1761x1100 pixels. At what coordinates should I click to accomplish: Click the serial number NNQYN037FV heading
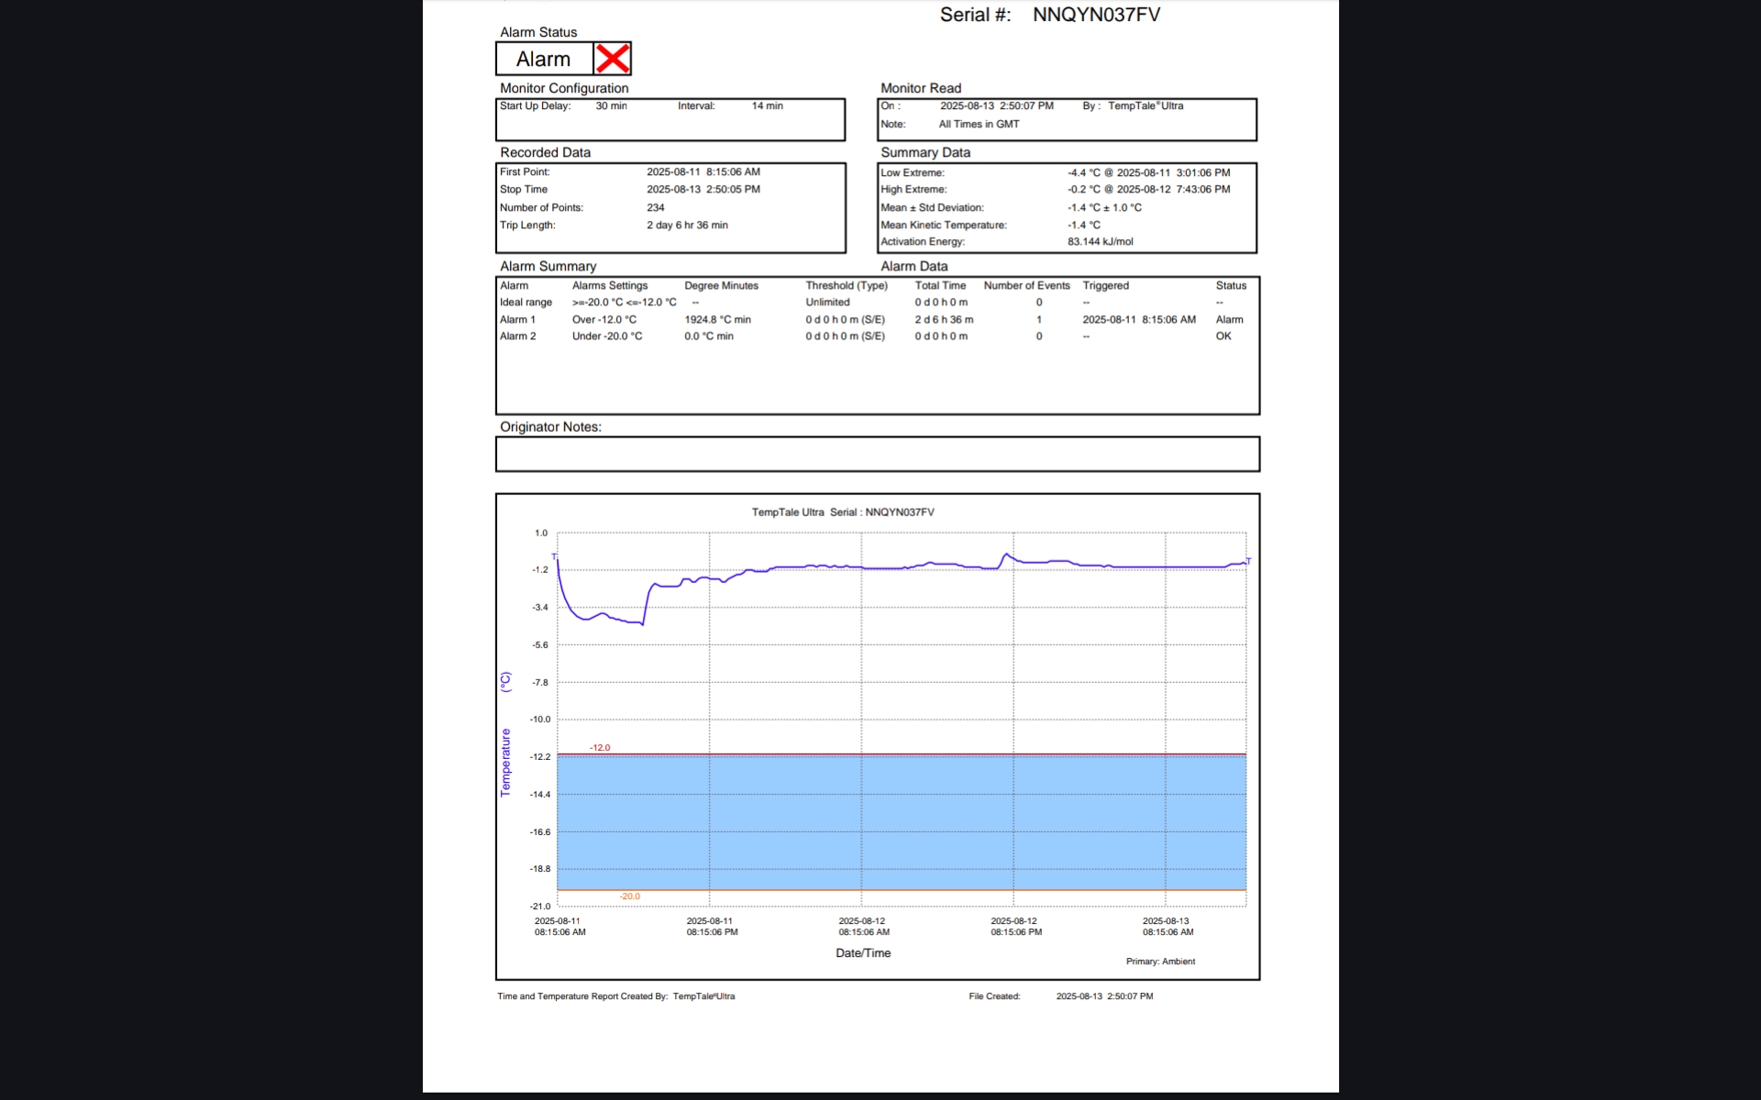tap(1095, 15)
